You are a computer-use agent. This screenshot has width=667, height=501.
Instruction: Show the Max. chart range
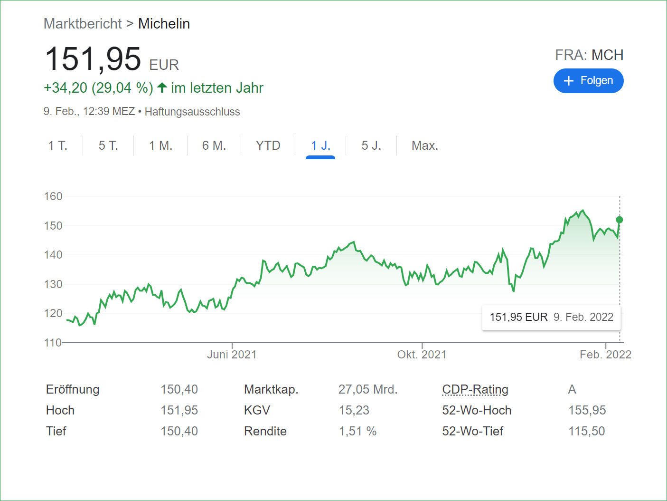click(x=425, y=145)
